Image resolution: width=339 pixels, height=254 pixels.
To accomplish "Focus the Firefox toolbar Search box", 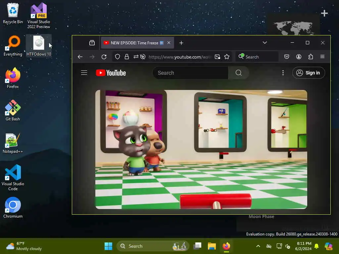I will (257, 57).
